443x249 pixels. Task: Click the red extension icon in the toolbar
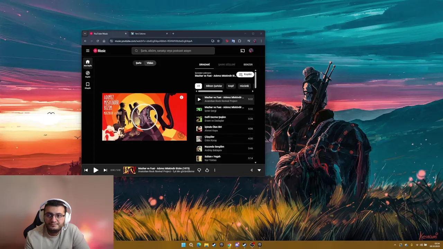point(227,41)
